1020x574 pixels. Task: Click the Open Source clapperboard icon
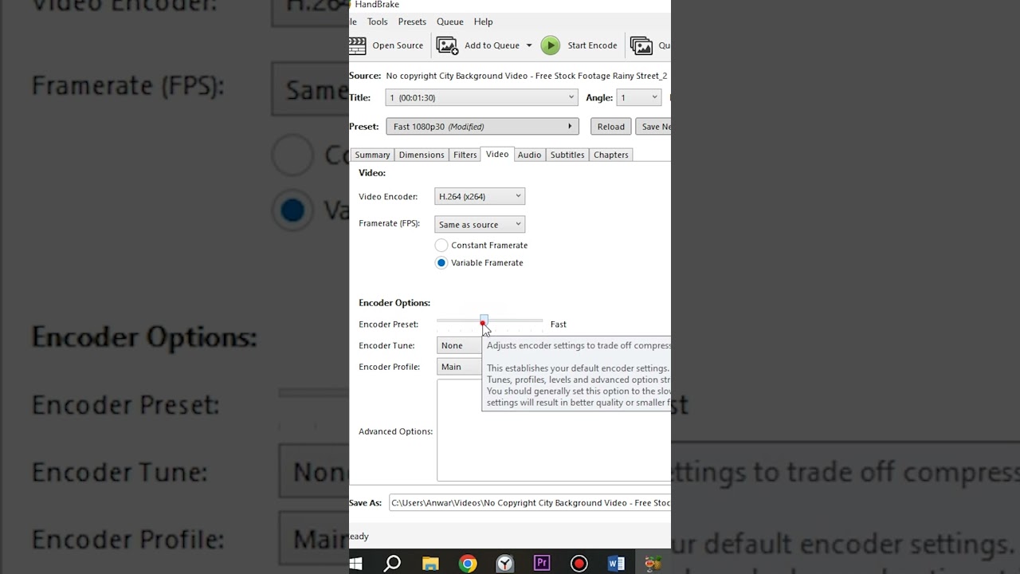[x=357, y=45]
